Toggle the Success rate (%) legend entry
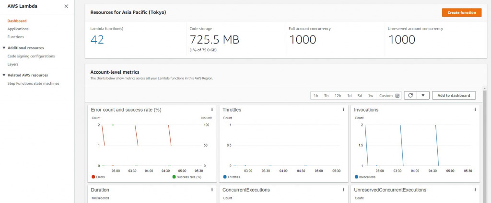The image size is (491, 203). pos(187,177)
